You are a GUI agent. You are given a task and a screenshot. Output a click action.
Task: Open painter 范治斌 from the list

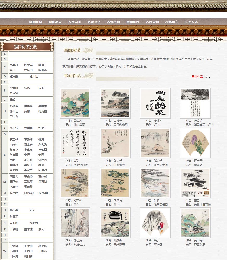(14, 93)
